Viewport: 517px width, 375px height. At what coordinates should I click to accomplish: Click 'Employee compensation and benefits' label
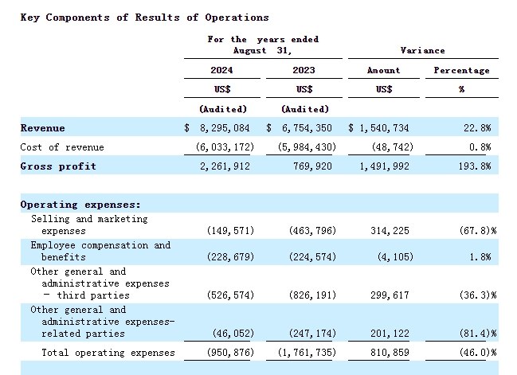[x=100, y=251]
